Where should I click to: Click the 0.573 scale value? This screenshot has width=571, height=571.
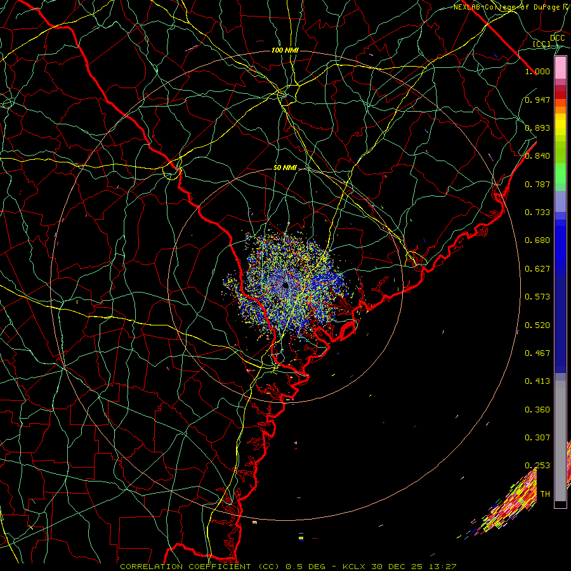point(537,297)
